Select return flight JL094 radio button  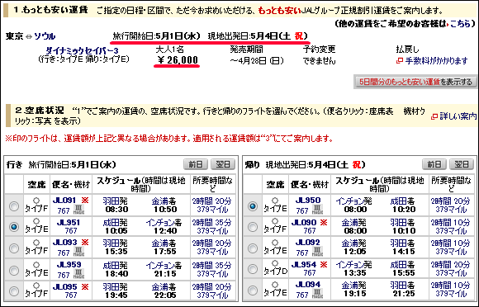pyautogui.click(x=253, y=290)
